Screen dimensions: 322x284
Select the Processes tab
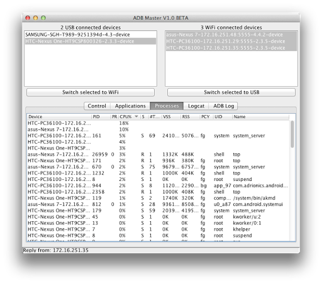click(x=167, y=106)
